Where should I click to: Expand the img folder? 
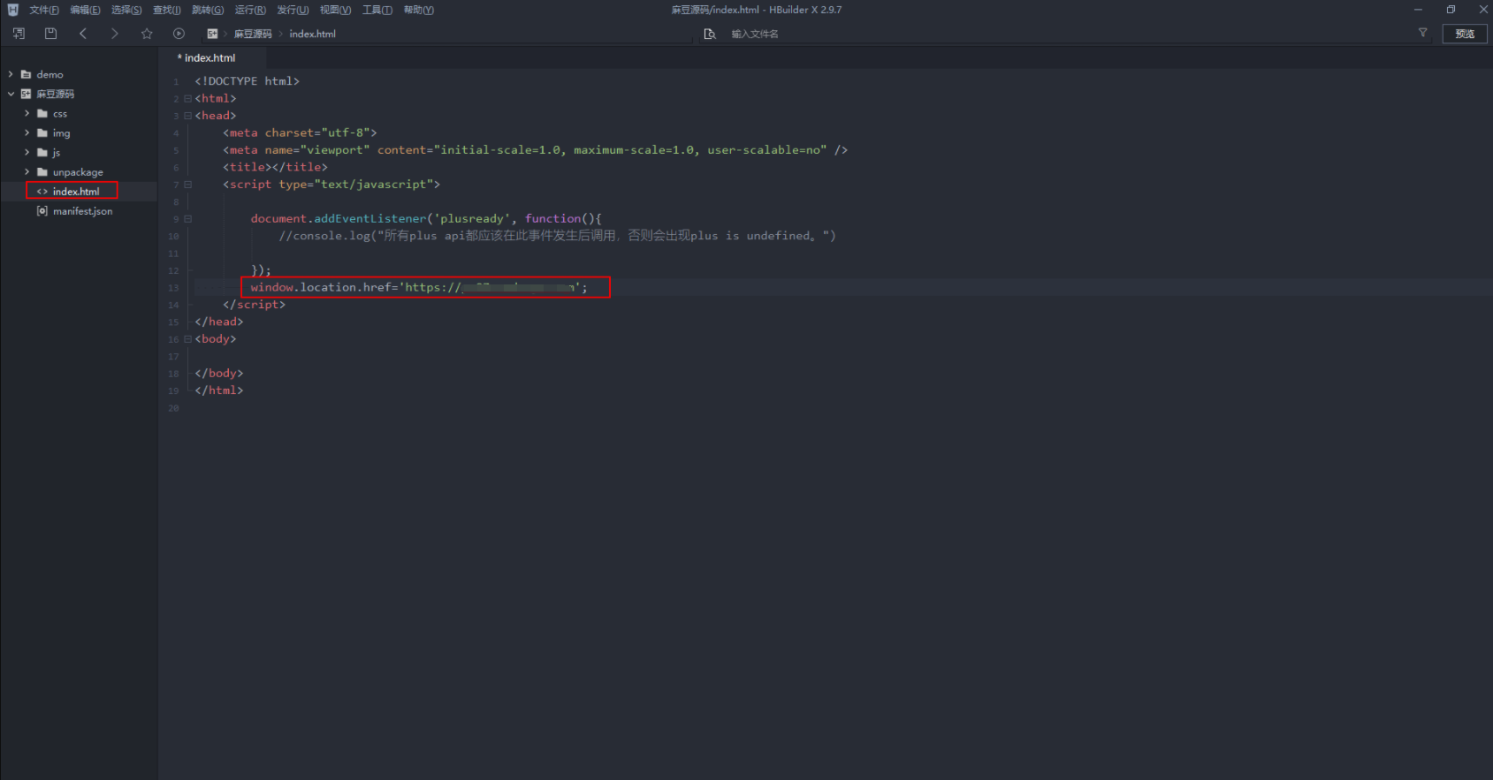(x=27, y=133)
